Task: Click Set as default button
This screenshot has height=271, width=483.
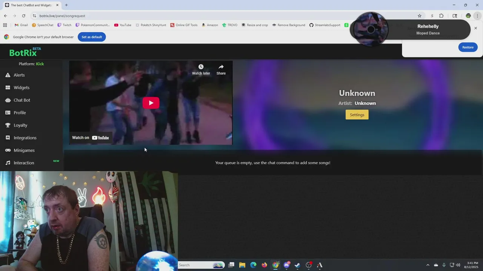Action: click(92, 37)
